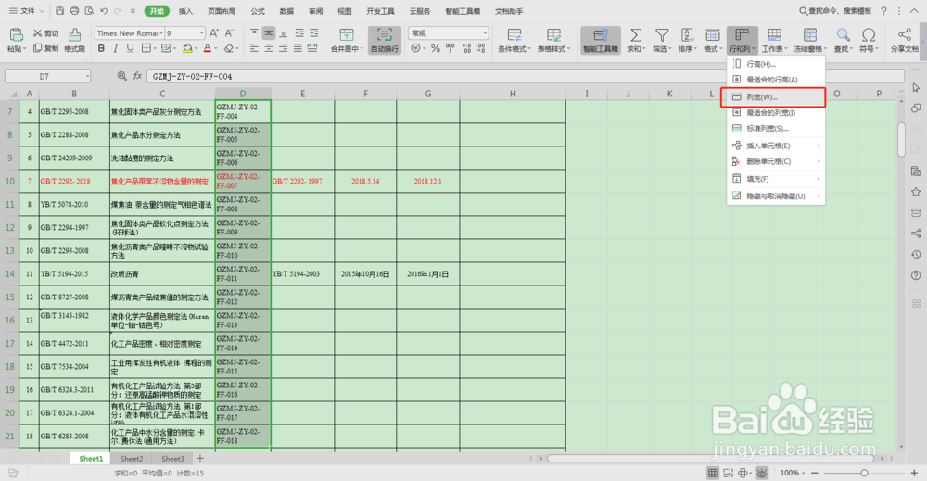927x481 pixels.
Task: Open the font name dropdown Times New Roman
Action: pos(160,33)
